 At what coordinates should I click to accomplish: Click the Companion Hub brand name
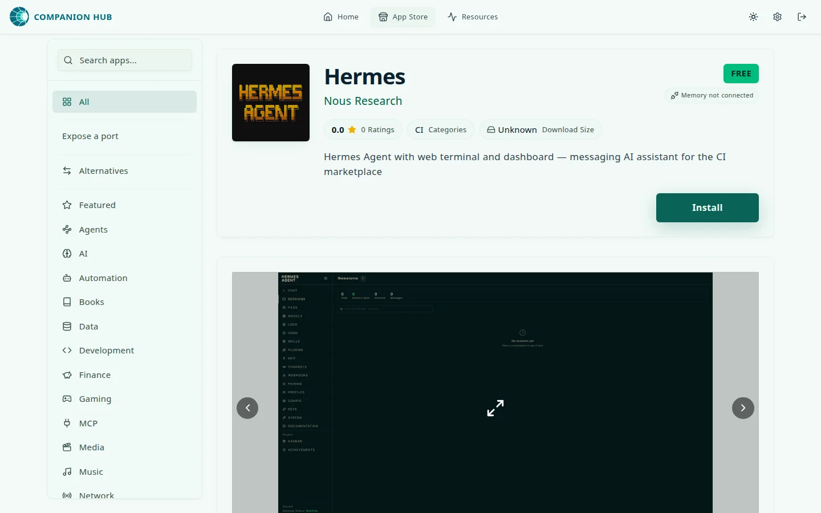pyautogui.click(x=73, y=17)
